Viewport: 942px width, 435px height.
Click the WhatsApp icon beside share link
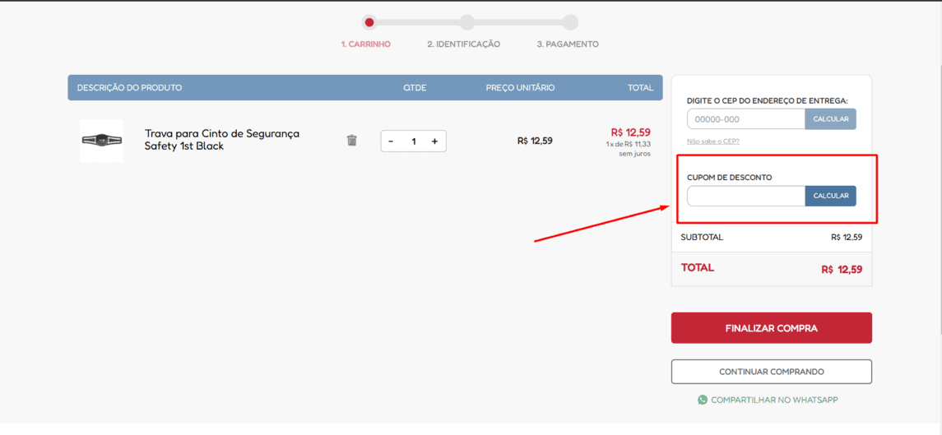(x=703, y=400)
